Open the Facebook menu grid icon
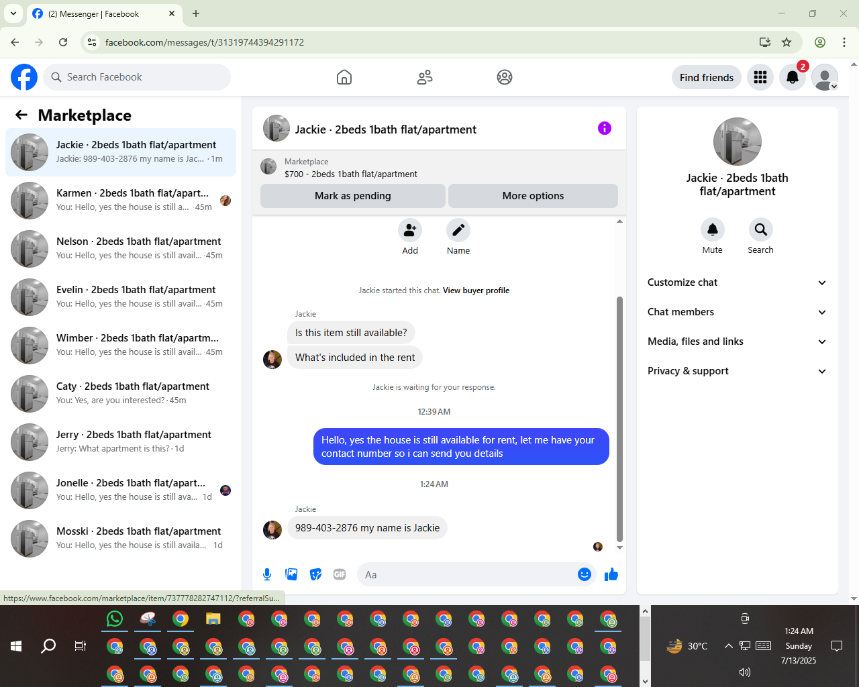This screenshot has height=687, width=859. click(760, 77)
